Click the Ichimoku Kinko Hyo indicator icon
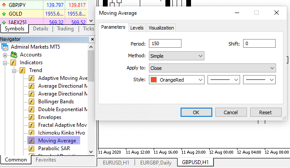Screen dimensions: 290x168 tap(31, 133)
